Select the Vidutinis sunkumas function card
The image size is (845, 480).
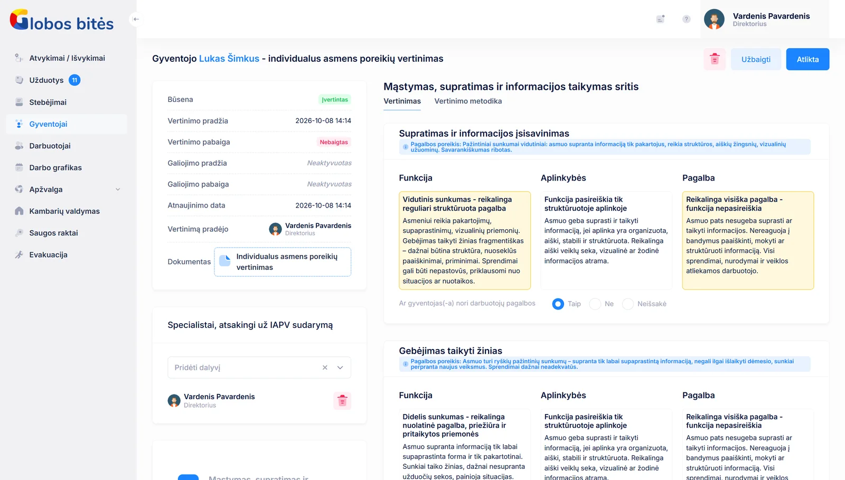click(465, 240)
